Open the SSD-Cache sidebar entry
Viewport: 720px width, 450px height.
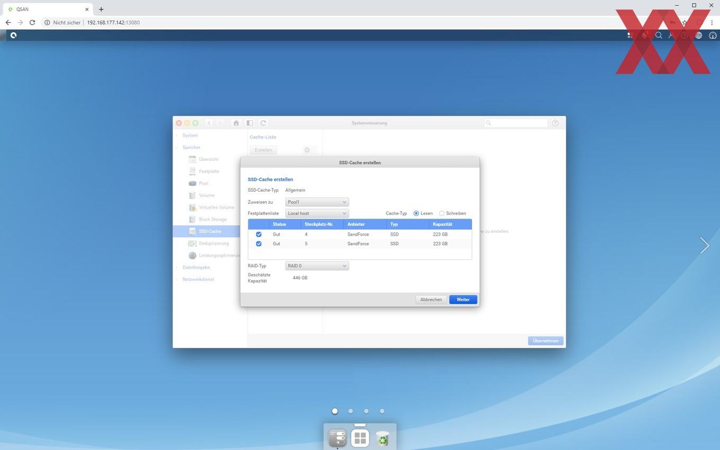210,231
